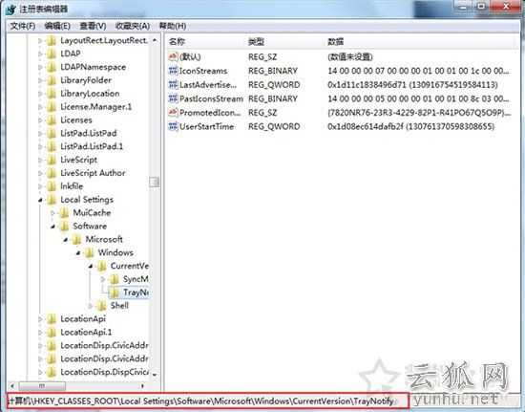Viewport: 525px width, 412px height.
Task: Select the ListPad.ListPad tree item
Action: (x=89, y=134)
